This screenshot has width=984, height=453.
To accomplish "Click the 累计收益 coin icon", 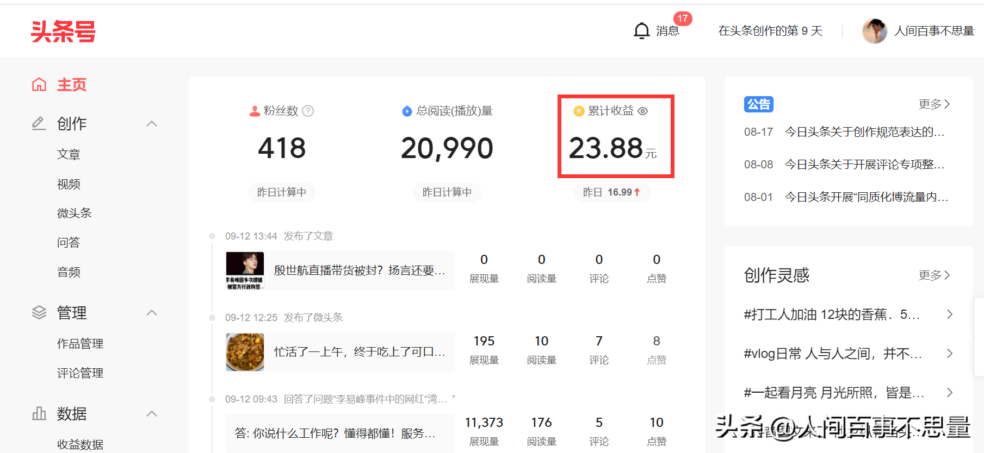I will click(x=579, y=111).
